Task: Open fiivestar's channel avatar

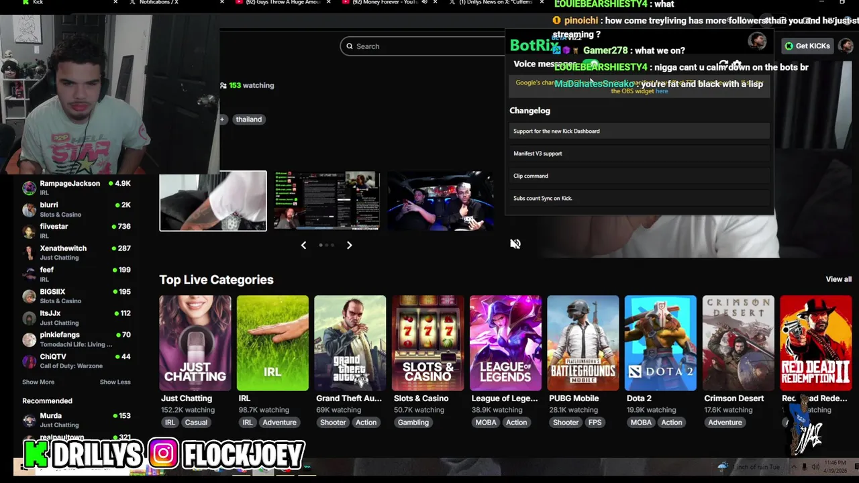Action: 29,231
